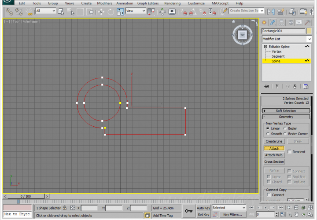This screenshot has height=220, width=317.
Task: Open the Utilities hammer panel tab
Action: 309,22
